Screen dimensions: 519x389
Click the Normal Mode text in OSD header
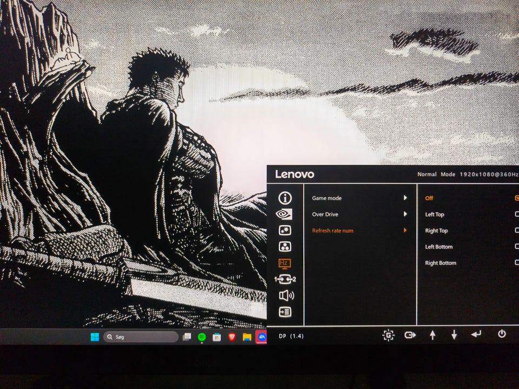click(x=436, y=174)
